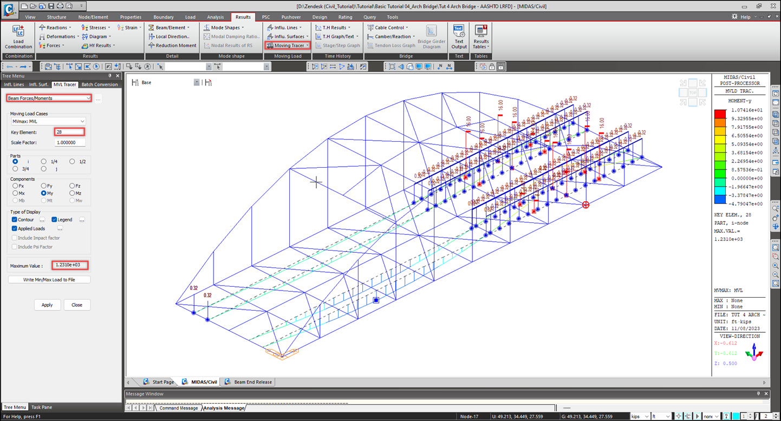Click the locked padlock toolbar icon
Image resolution: width=781 pixels, height=421 pixels.
tap(501, 67)
